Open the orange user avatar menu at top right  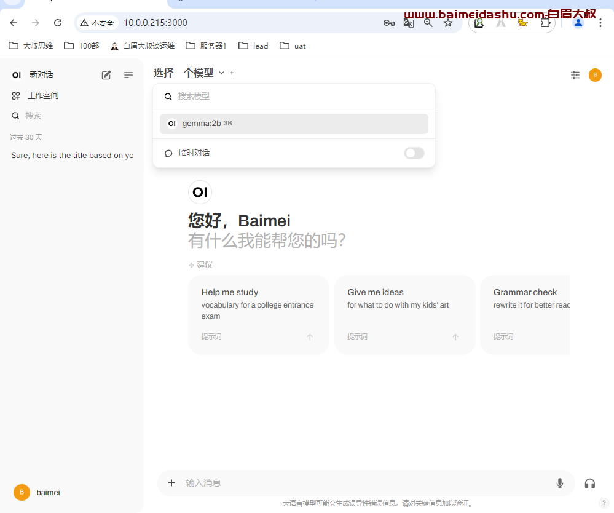(595, 75)
